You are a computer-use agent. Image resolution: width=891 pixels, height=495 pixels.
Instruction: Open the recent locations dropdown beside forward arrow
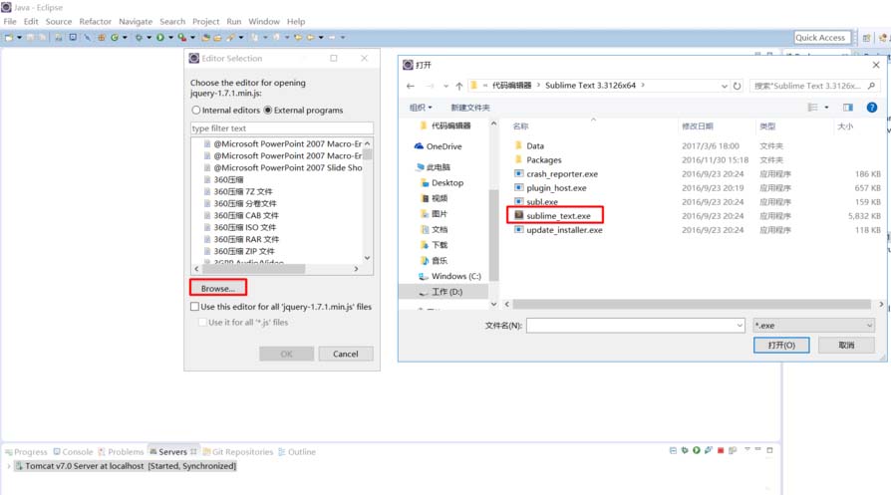(x=445, y=86)
